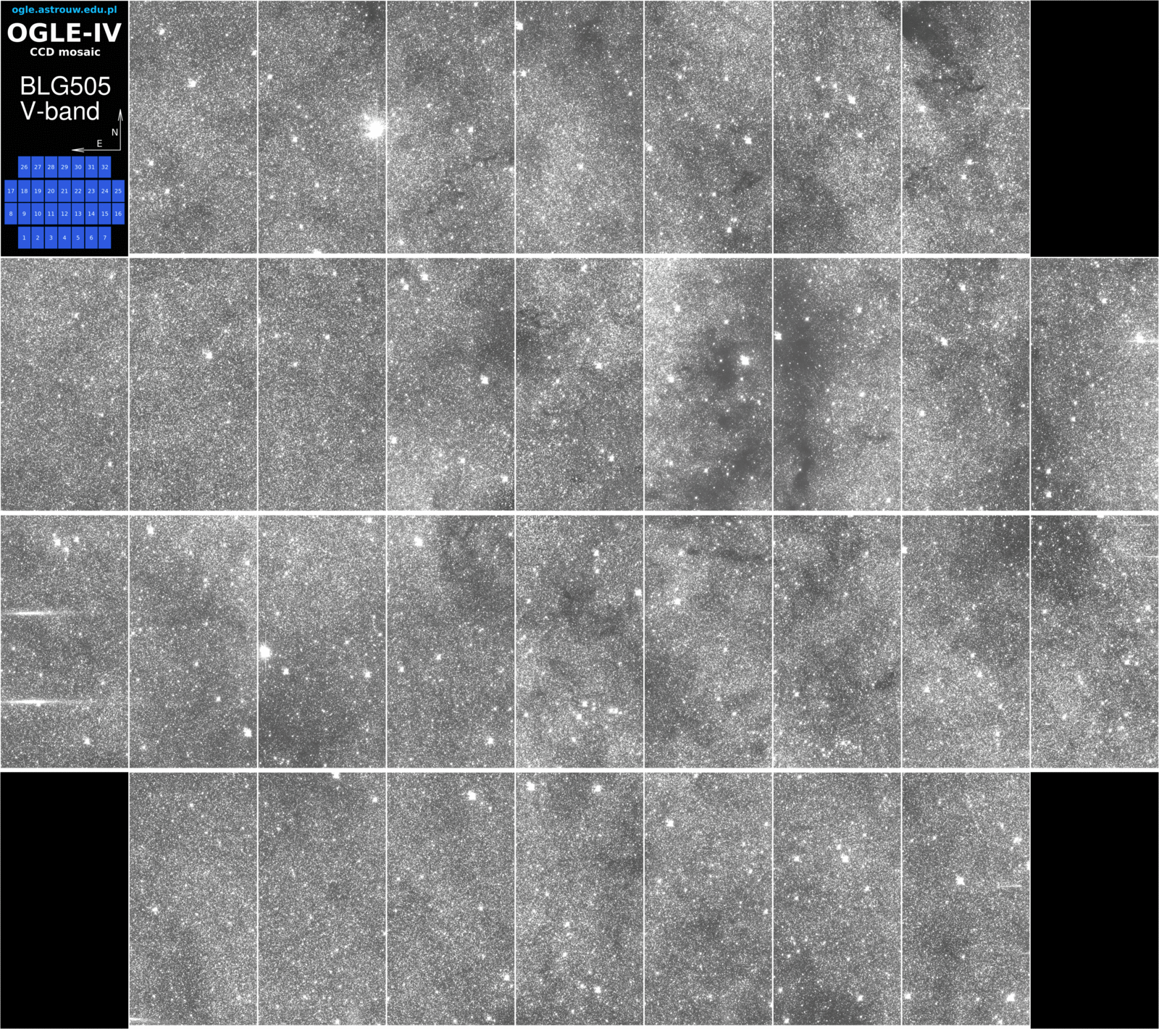This screenshot has height=1029, width=1159.
Task: Choose the blue map cell labeled 10
Action: tap(38, 214)
